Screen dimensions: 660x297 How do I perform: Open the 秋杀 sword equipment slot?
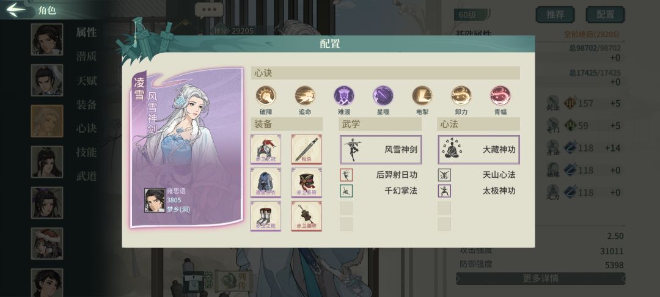306,149
